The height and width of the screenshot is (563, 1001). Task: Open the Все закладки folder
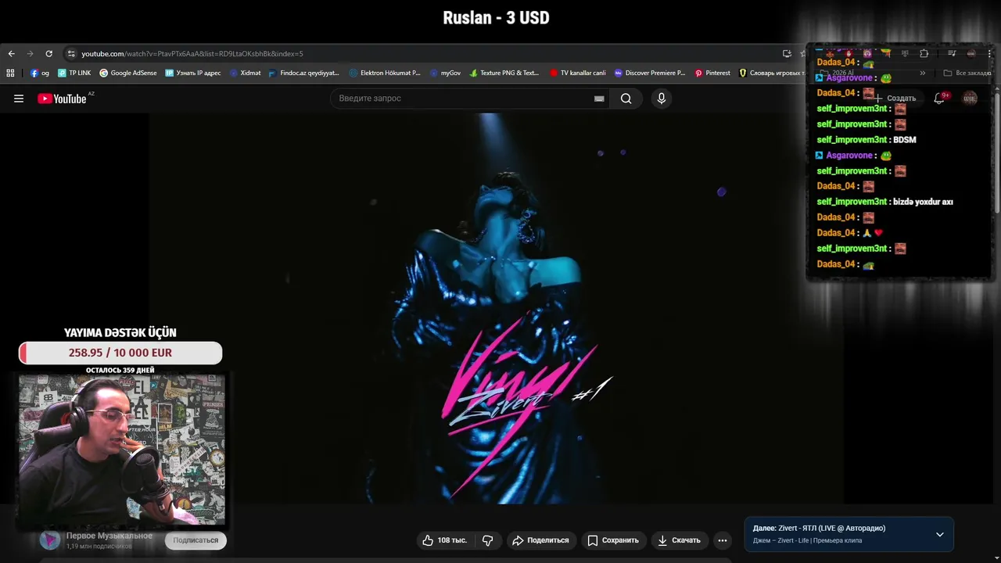[967, 73]
